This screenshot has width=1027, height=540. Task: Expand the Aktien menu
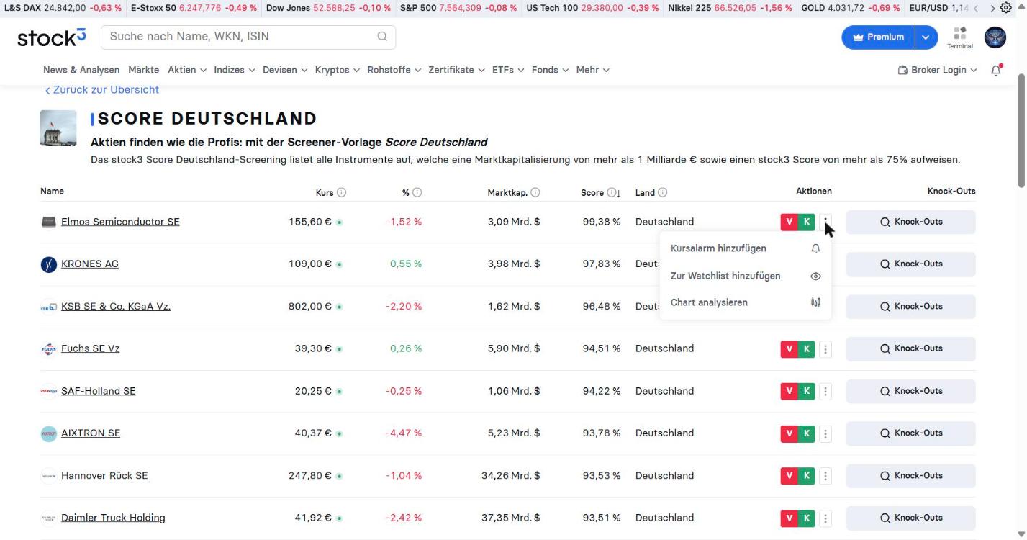(x=187, y=70)
